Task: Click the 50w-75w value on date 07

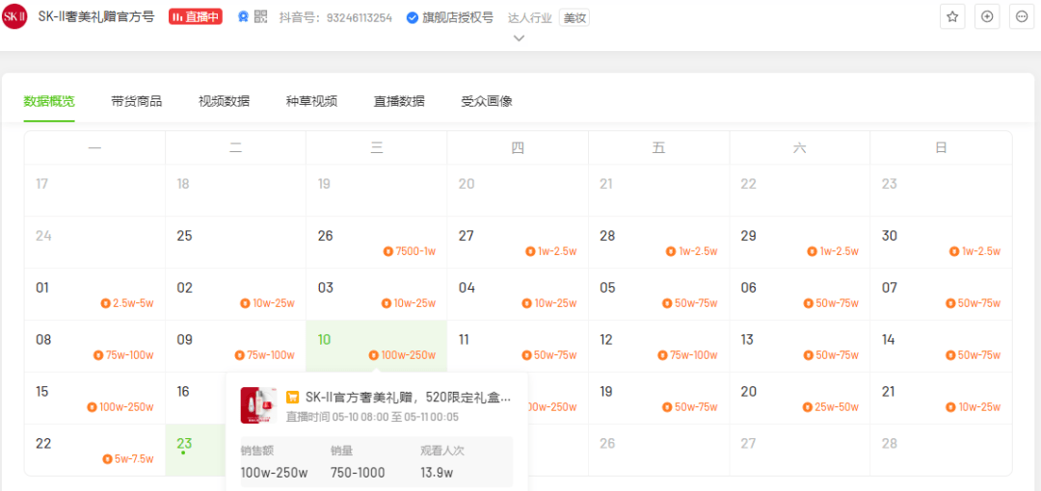Action: (x=978, y=303)
